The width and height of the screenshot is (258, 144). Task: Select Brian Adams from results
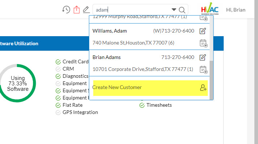click(x=107, y=57)
